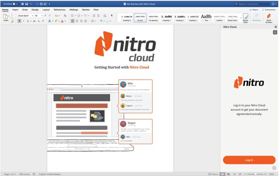Switch to the Insert tab

click(x=15, y=10)
